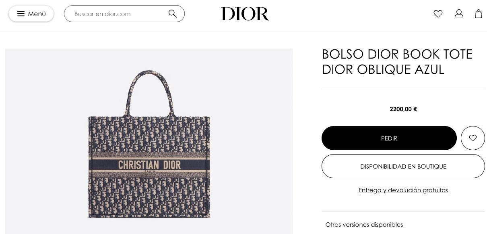Click Otras versiones disponibles section
Image resolution: width=487 pixels, height=234 pixels.
tap(364, 225)
